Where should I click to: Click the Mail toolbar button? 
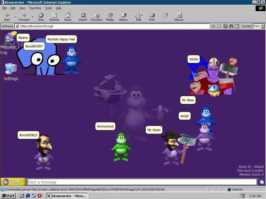point(138,17)
